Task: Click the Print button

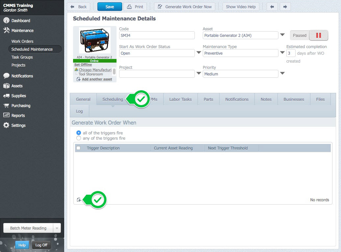Action: (x=135, y=7)
